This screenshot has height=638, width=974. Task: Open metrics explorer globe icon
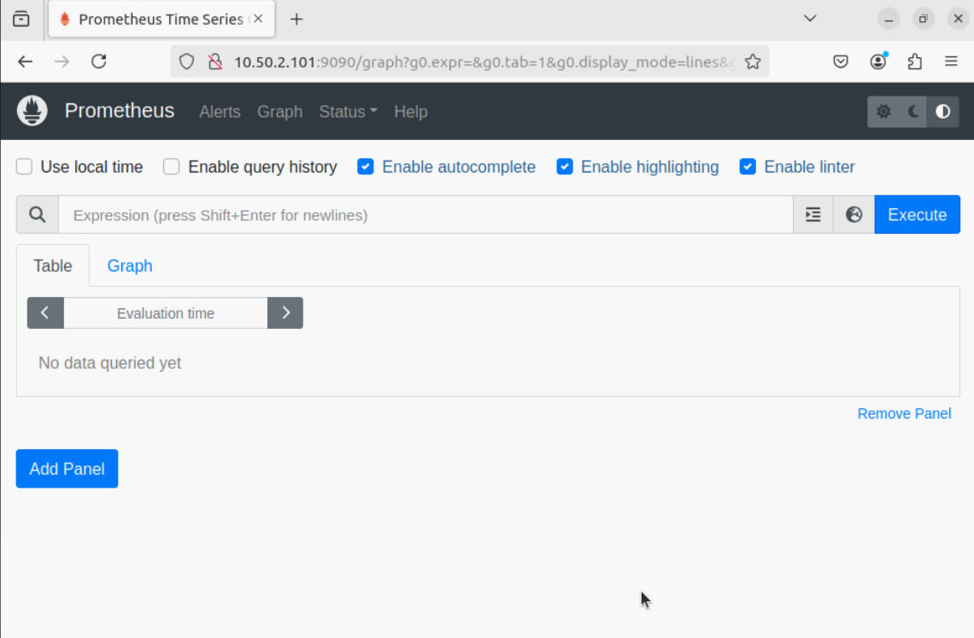coord(854,215)
